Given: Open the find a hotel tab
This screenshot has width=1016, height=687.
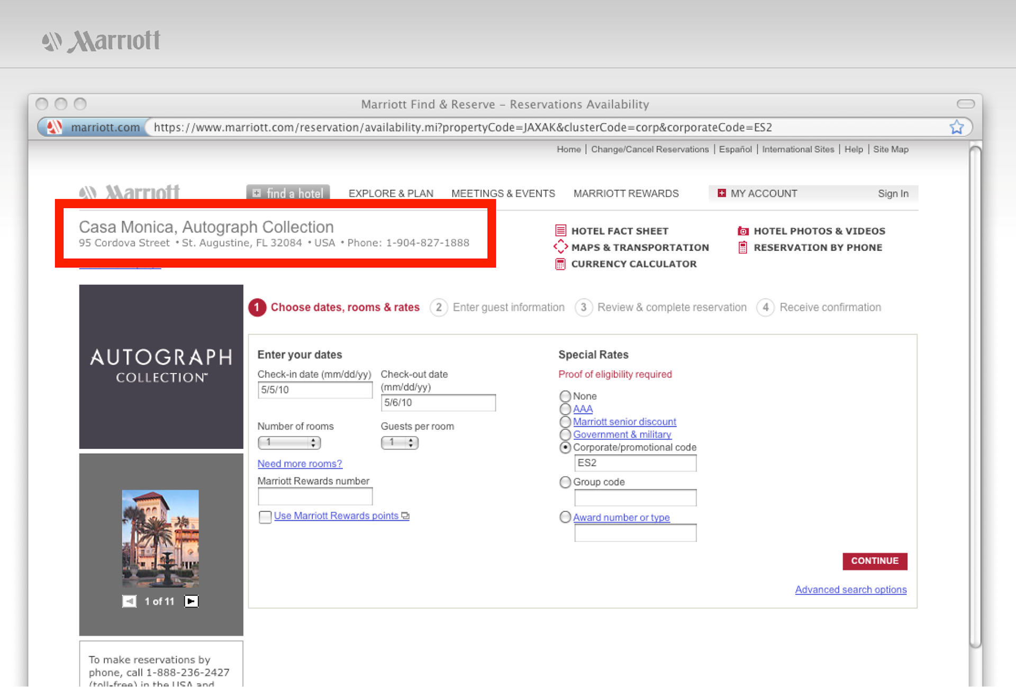Looking at the screenshot, I should tap(288, 193).
